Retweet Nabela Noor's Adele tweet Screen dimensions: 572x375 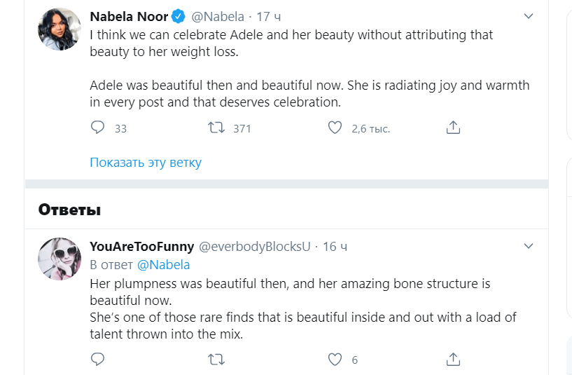click(x=217, y=128)
